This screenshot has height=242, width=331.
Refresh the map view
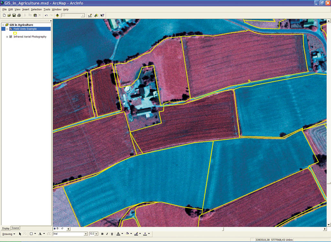point(62,228)
